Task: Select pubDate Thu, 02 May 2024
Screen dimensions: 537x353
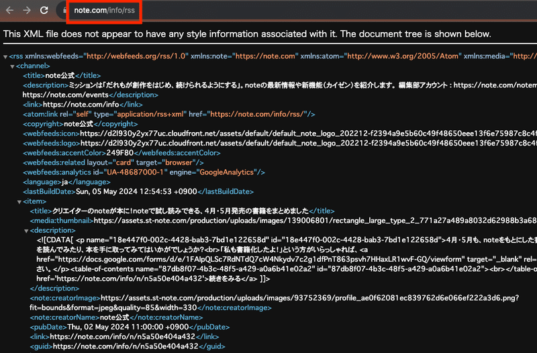Action: click(128, 327)
